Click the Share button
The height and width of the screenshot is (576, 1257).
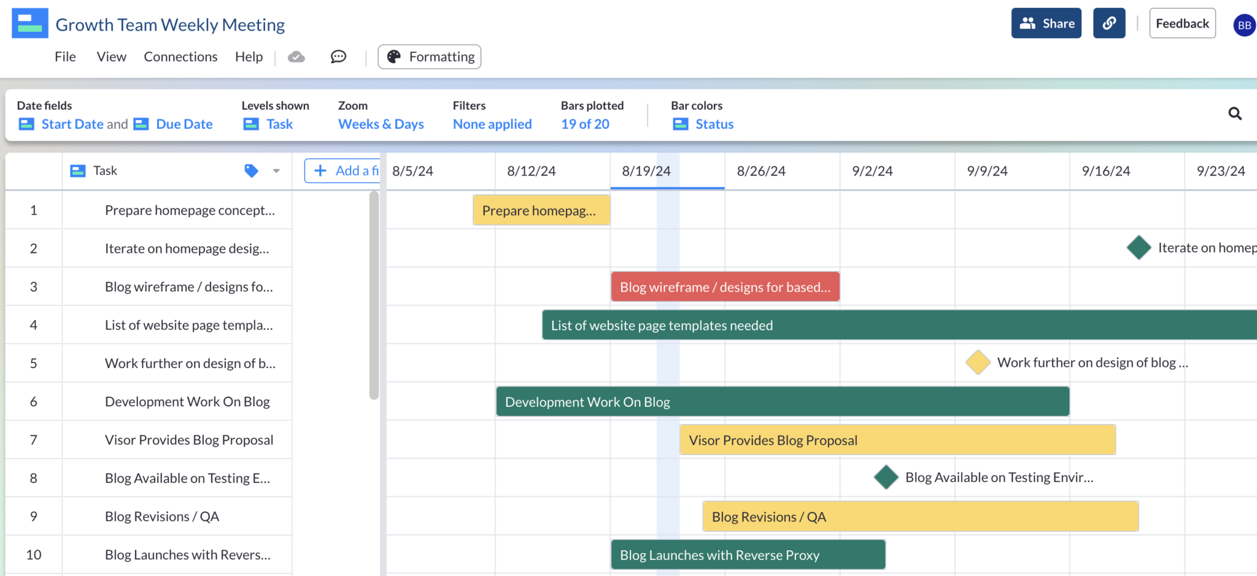1046,23
